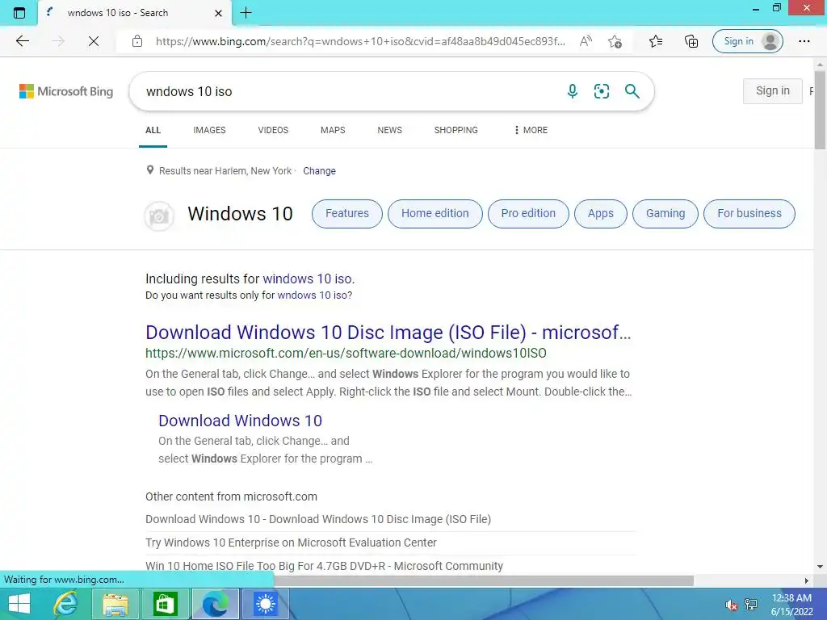The width and height of the screenshot is (827, 620).
Task: Open the taskbar clock and date
Action: click(791, 605)
